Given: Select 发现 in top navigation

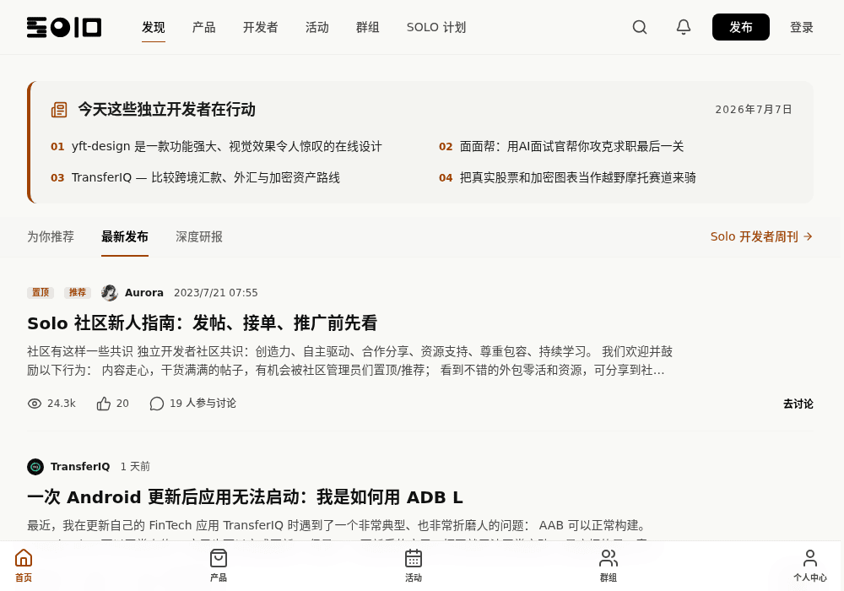Looking at the screenshot, I should point(154,28).
